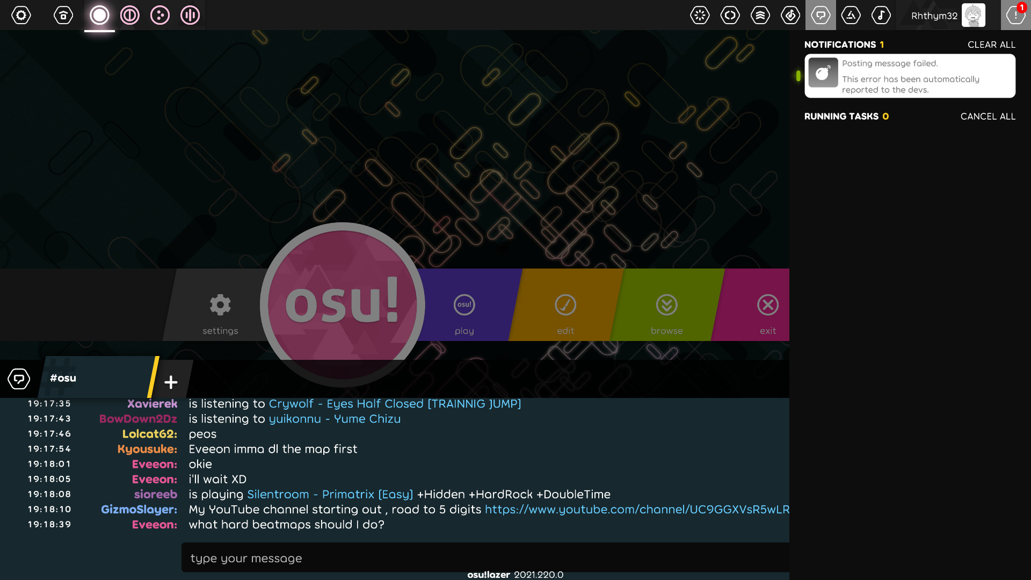1031x580 pixels.
Task: Open the now playing music icon
Action: tap(881, 15)
